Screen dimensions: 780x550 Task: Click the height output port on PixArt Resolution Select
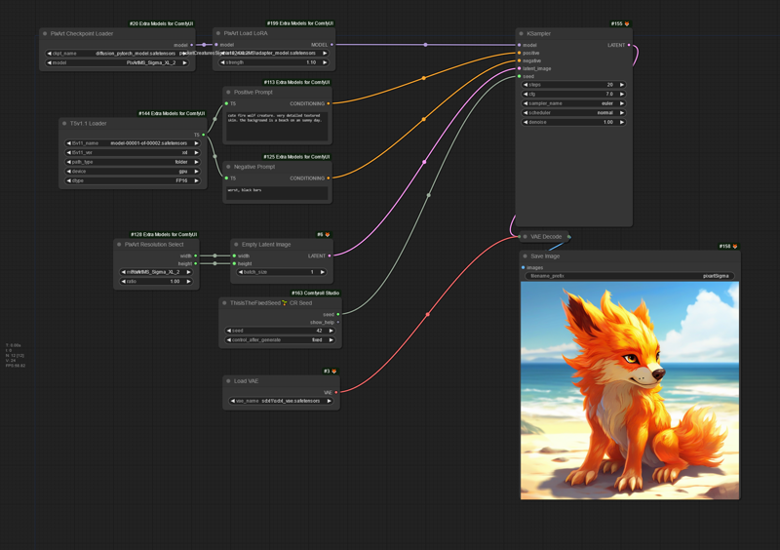click(x=196, y=264)
